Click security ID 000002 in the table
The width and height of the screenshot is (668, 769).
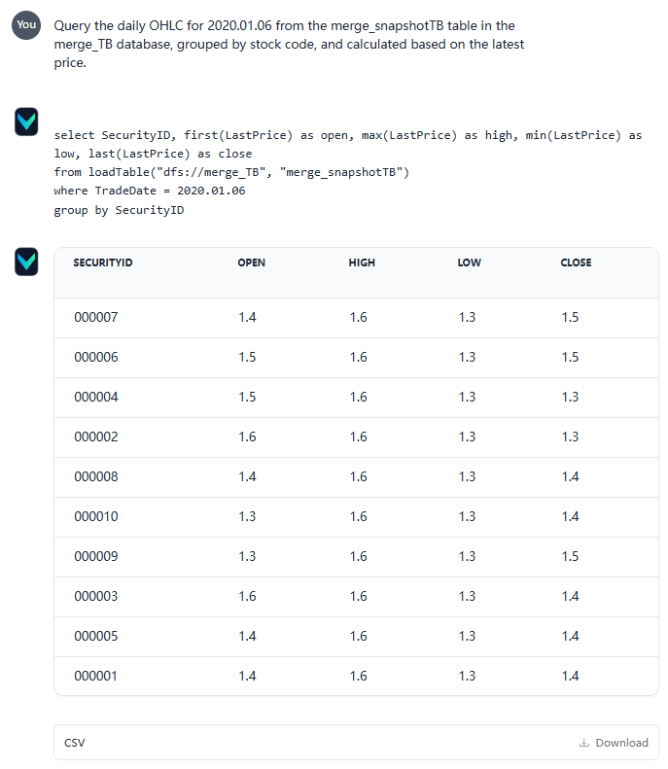(x=96, y=437)
